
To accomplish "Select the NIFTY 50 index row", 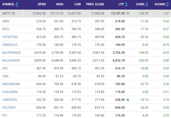I will tap(85, 13).
